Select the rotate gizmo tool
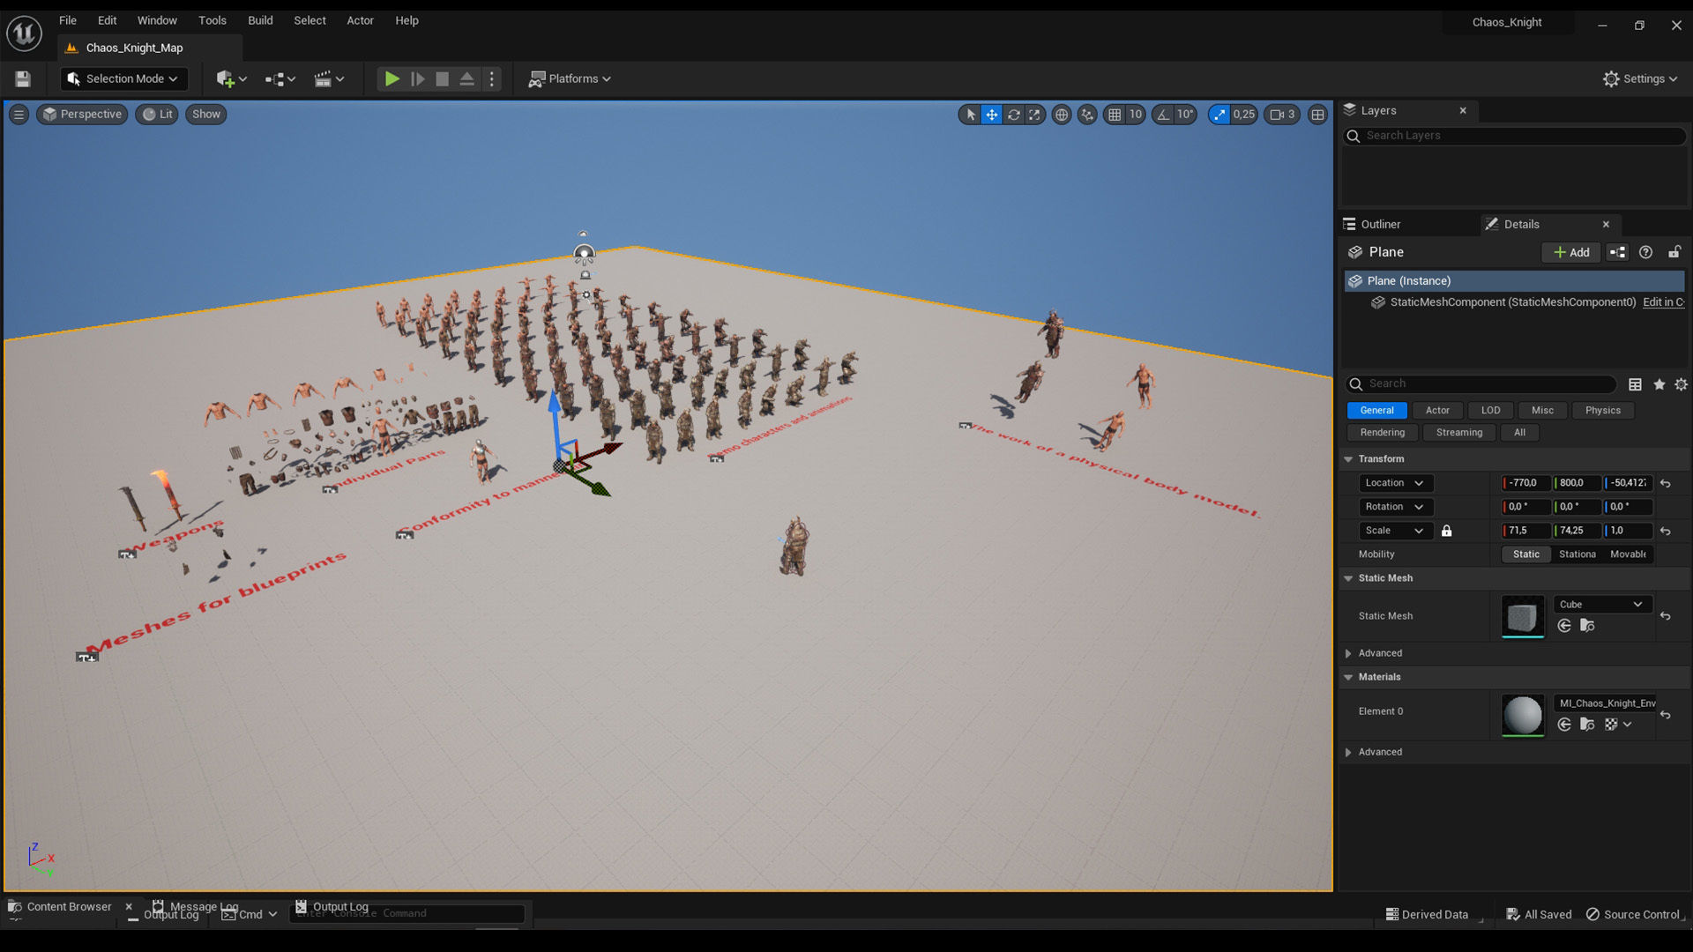This screenshot has width=1693, height=952. (1013, 114)
